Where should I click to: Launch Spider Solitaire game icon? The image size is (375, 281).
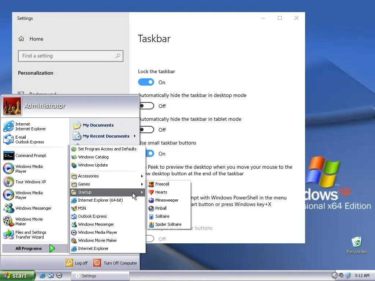pos(151,224)
